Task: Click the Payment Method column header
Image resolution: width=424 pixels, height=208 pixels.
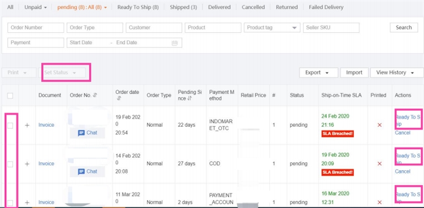Action: click(222, 95)
